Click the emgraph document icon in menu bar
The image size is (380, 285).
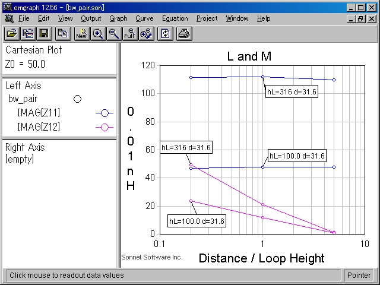pos(9,18)
